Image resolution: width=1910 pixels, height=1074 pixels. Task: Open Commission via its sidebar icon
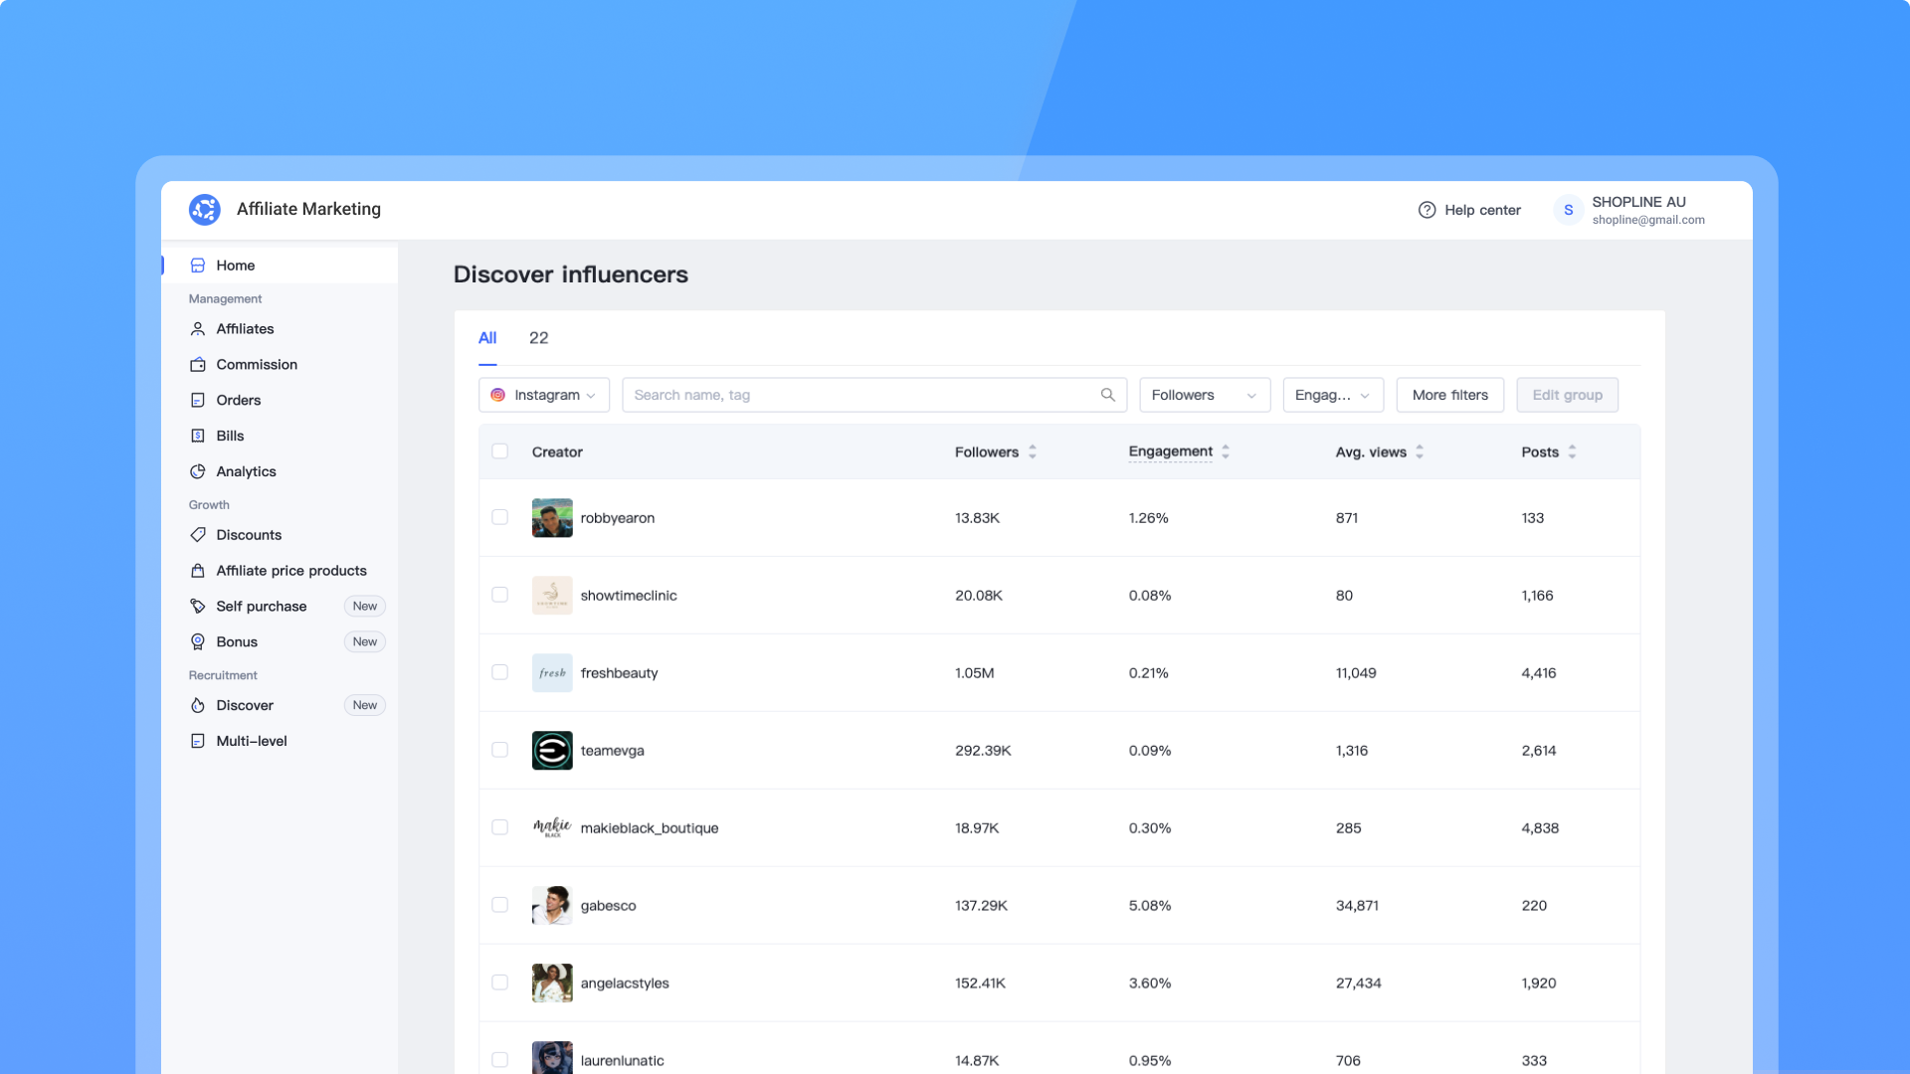coord(198,365)
